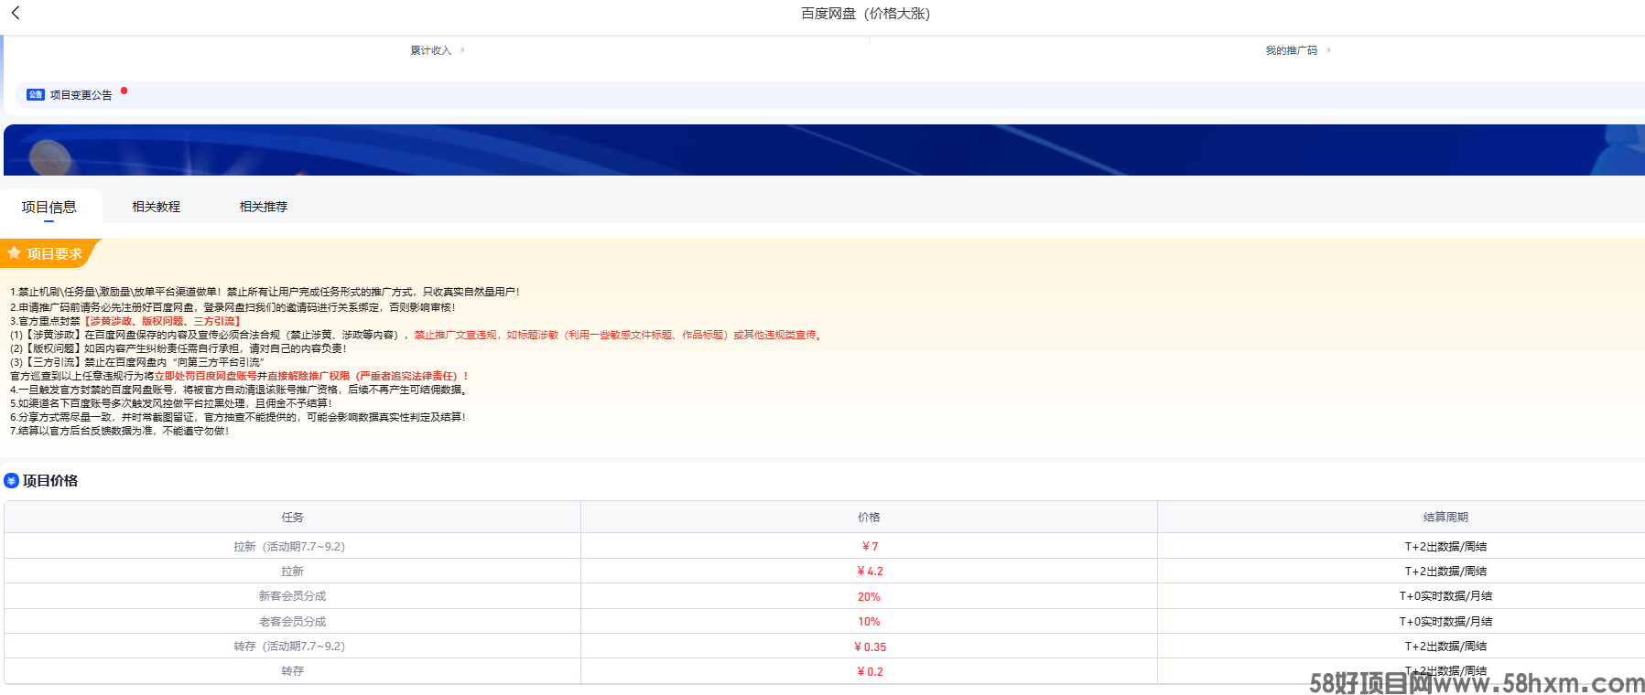Switch to the 相关推荐 tab
Viewport: 1645px width, 695px height.
coord(264,207)
